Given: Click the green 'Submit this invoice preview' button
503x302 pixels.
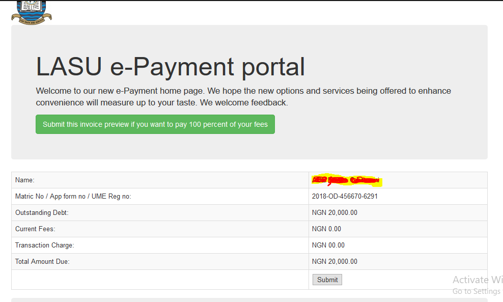Looking at the screenshot, I should click(x=155, y=124).
